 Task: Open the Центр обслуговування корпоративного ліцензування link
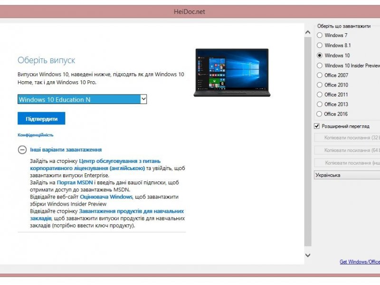coord(95,164)
